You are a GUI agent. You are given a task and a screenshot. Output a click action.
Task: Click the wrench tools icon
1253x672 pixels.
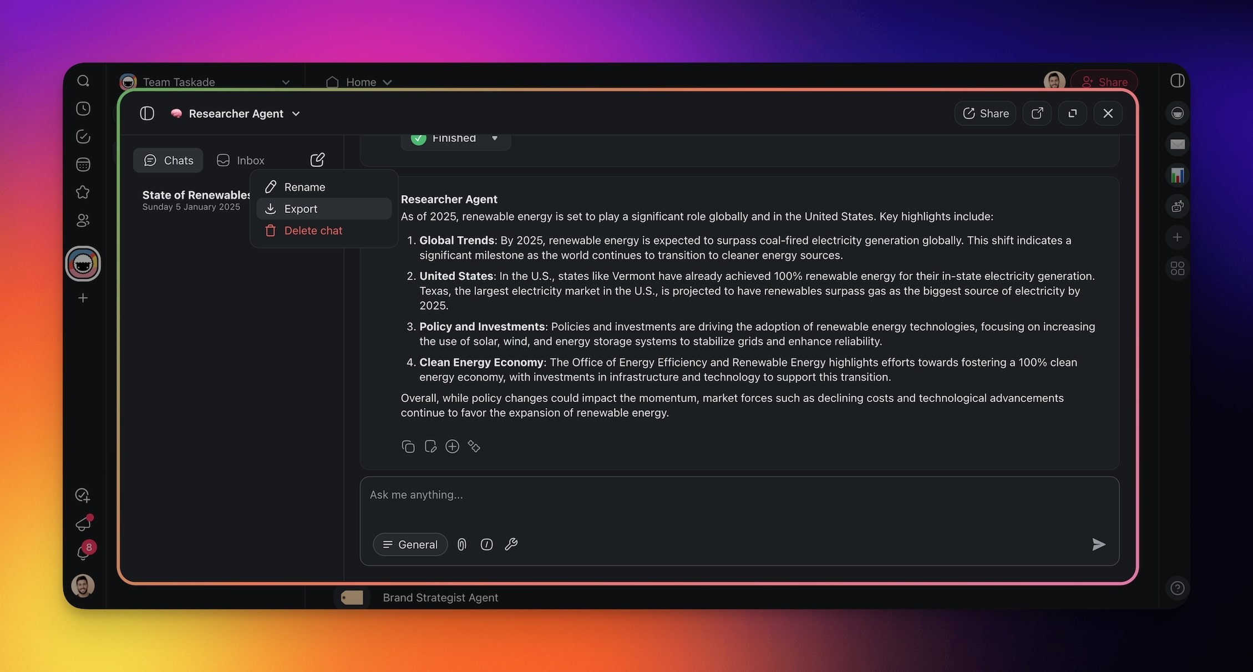pos(511,544)
